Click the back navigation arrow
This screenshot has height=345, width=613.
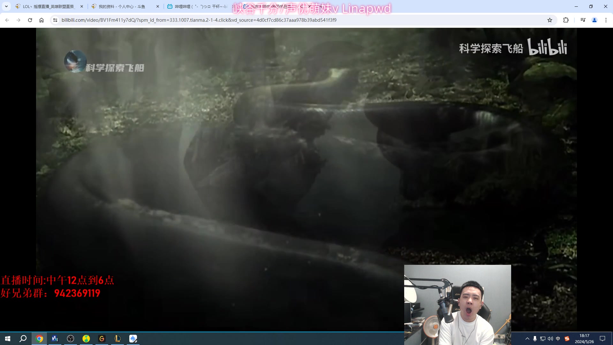(x=7, y=20)
